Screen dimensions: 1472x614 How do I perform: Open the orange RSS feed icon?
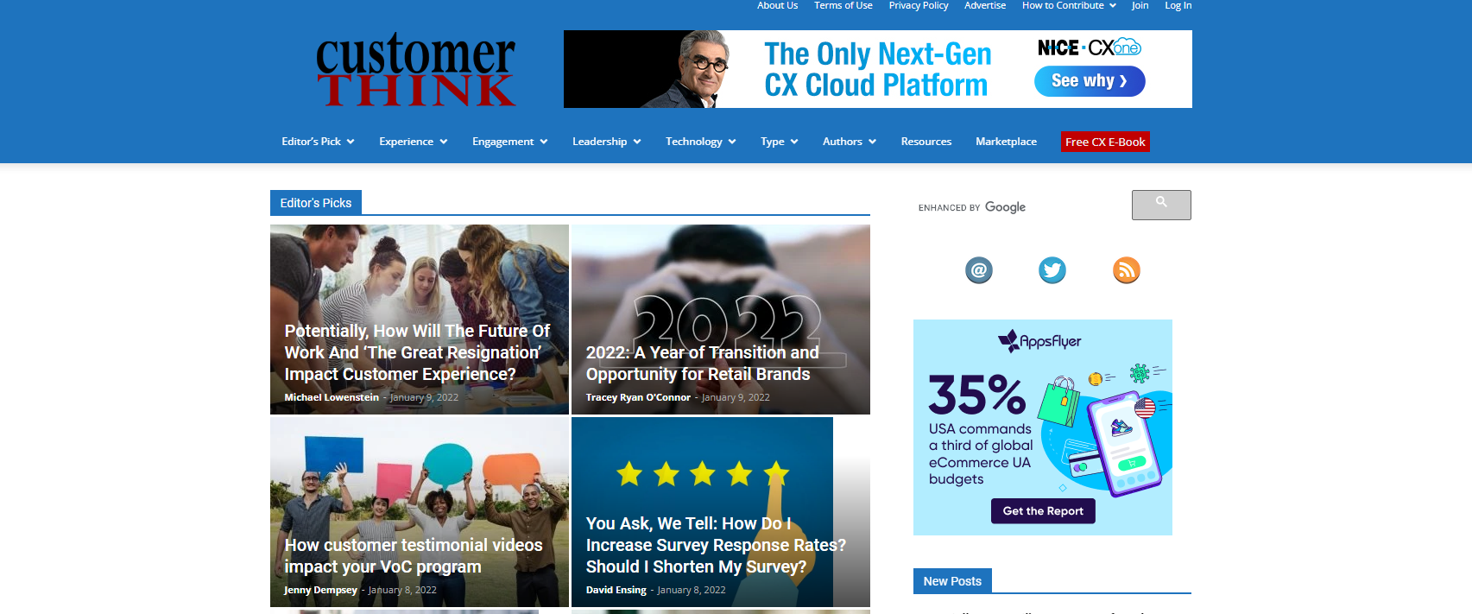tap(1126, 270)
